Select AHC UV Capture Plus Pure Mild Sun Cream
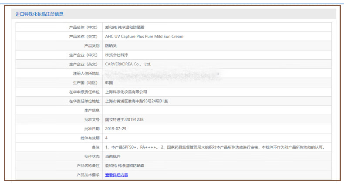344x183 pixels. (x=144, y=37)
